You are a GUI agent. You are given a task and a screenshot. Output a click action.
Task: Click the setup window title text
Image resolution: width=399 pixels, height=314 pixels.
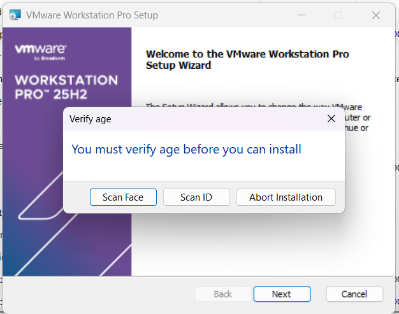[92, 15]
